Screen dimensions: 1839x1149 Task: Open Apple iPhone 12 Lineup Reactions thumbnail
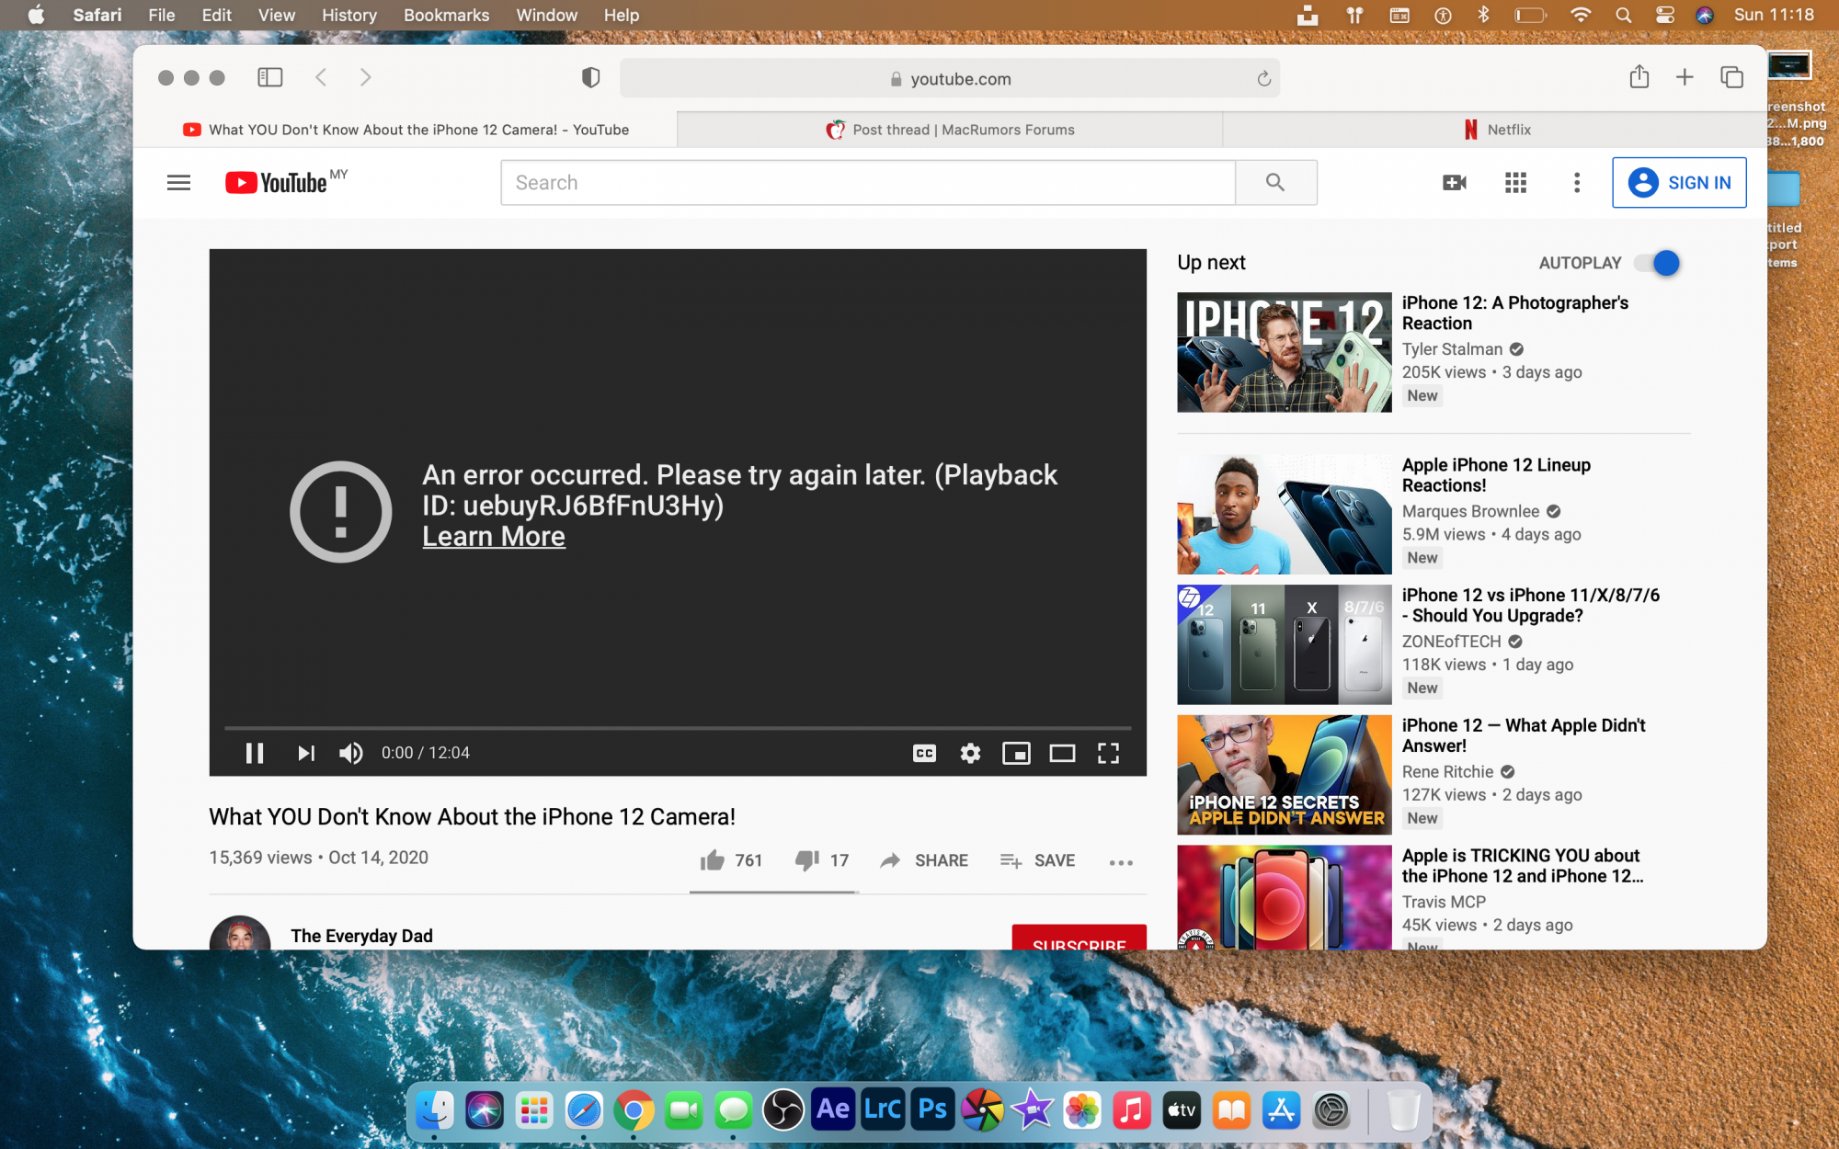tap(1284, 515)
